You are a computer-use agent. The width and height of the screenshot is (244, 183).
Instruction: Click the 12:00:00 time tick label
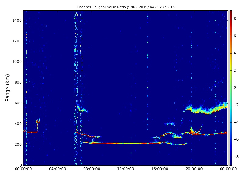pyautogui.click(x=126, y=169)
